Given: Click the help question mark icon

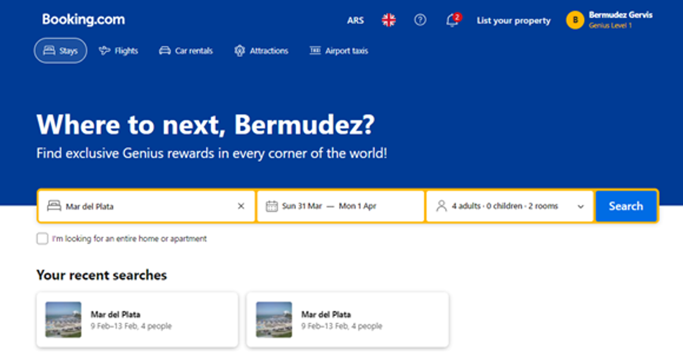Looking at the screenshot, I should point(420,20).
